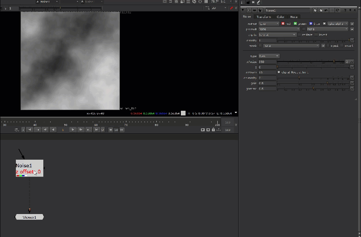Screen dimensions: 361x237
Task: Open the Color tab
Action: tap(280, 17)
